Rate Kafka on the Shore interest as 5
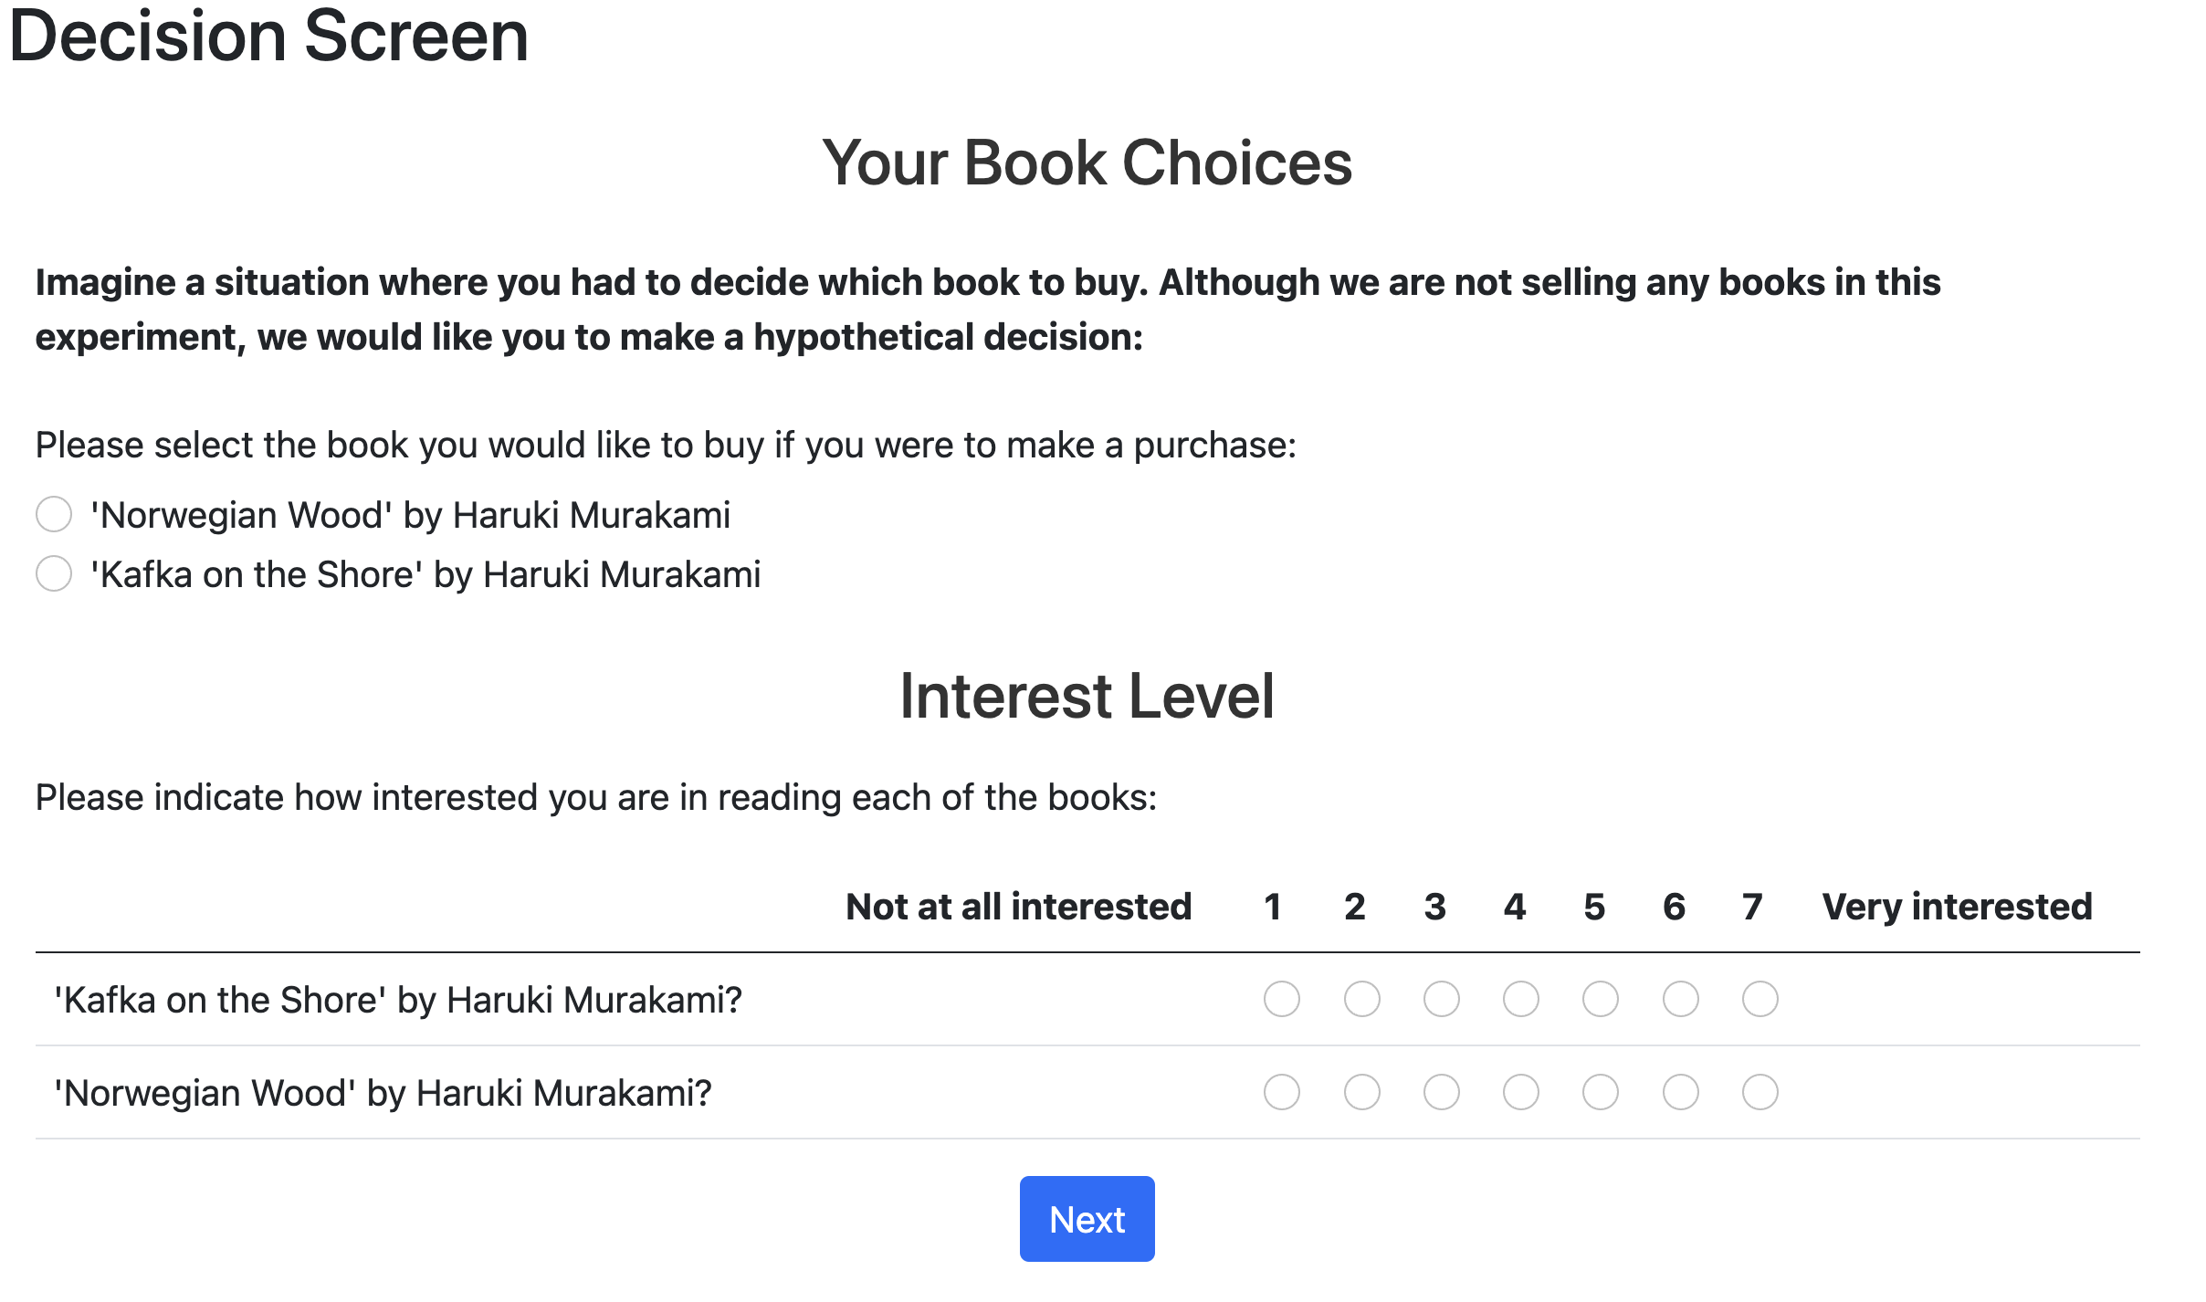Image resolution: width=2206 pixels, height=1302 pixels. click(x=1600, y=999)
